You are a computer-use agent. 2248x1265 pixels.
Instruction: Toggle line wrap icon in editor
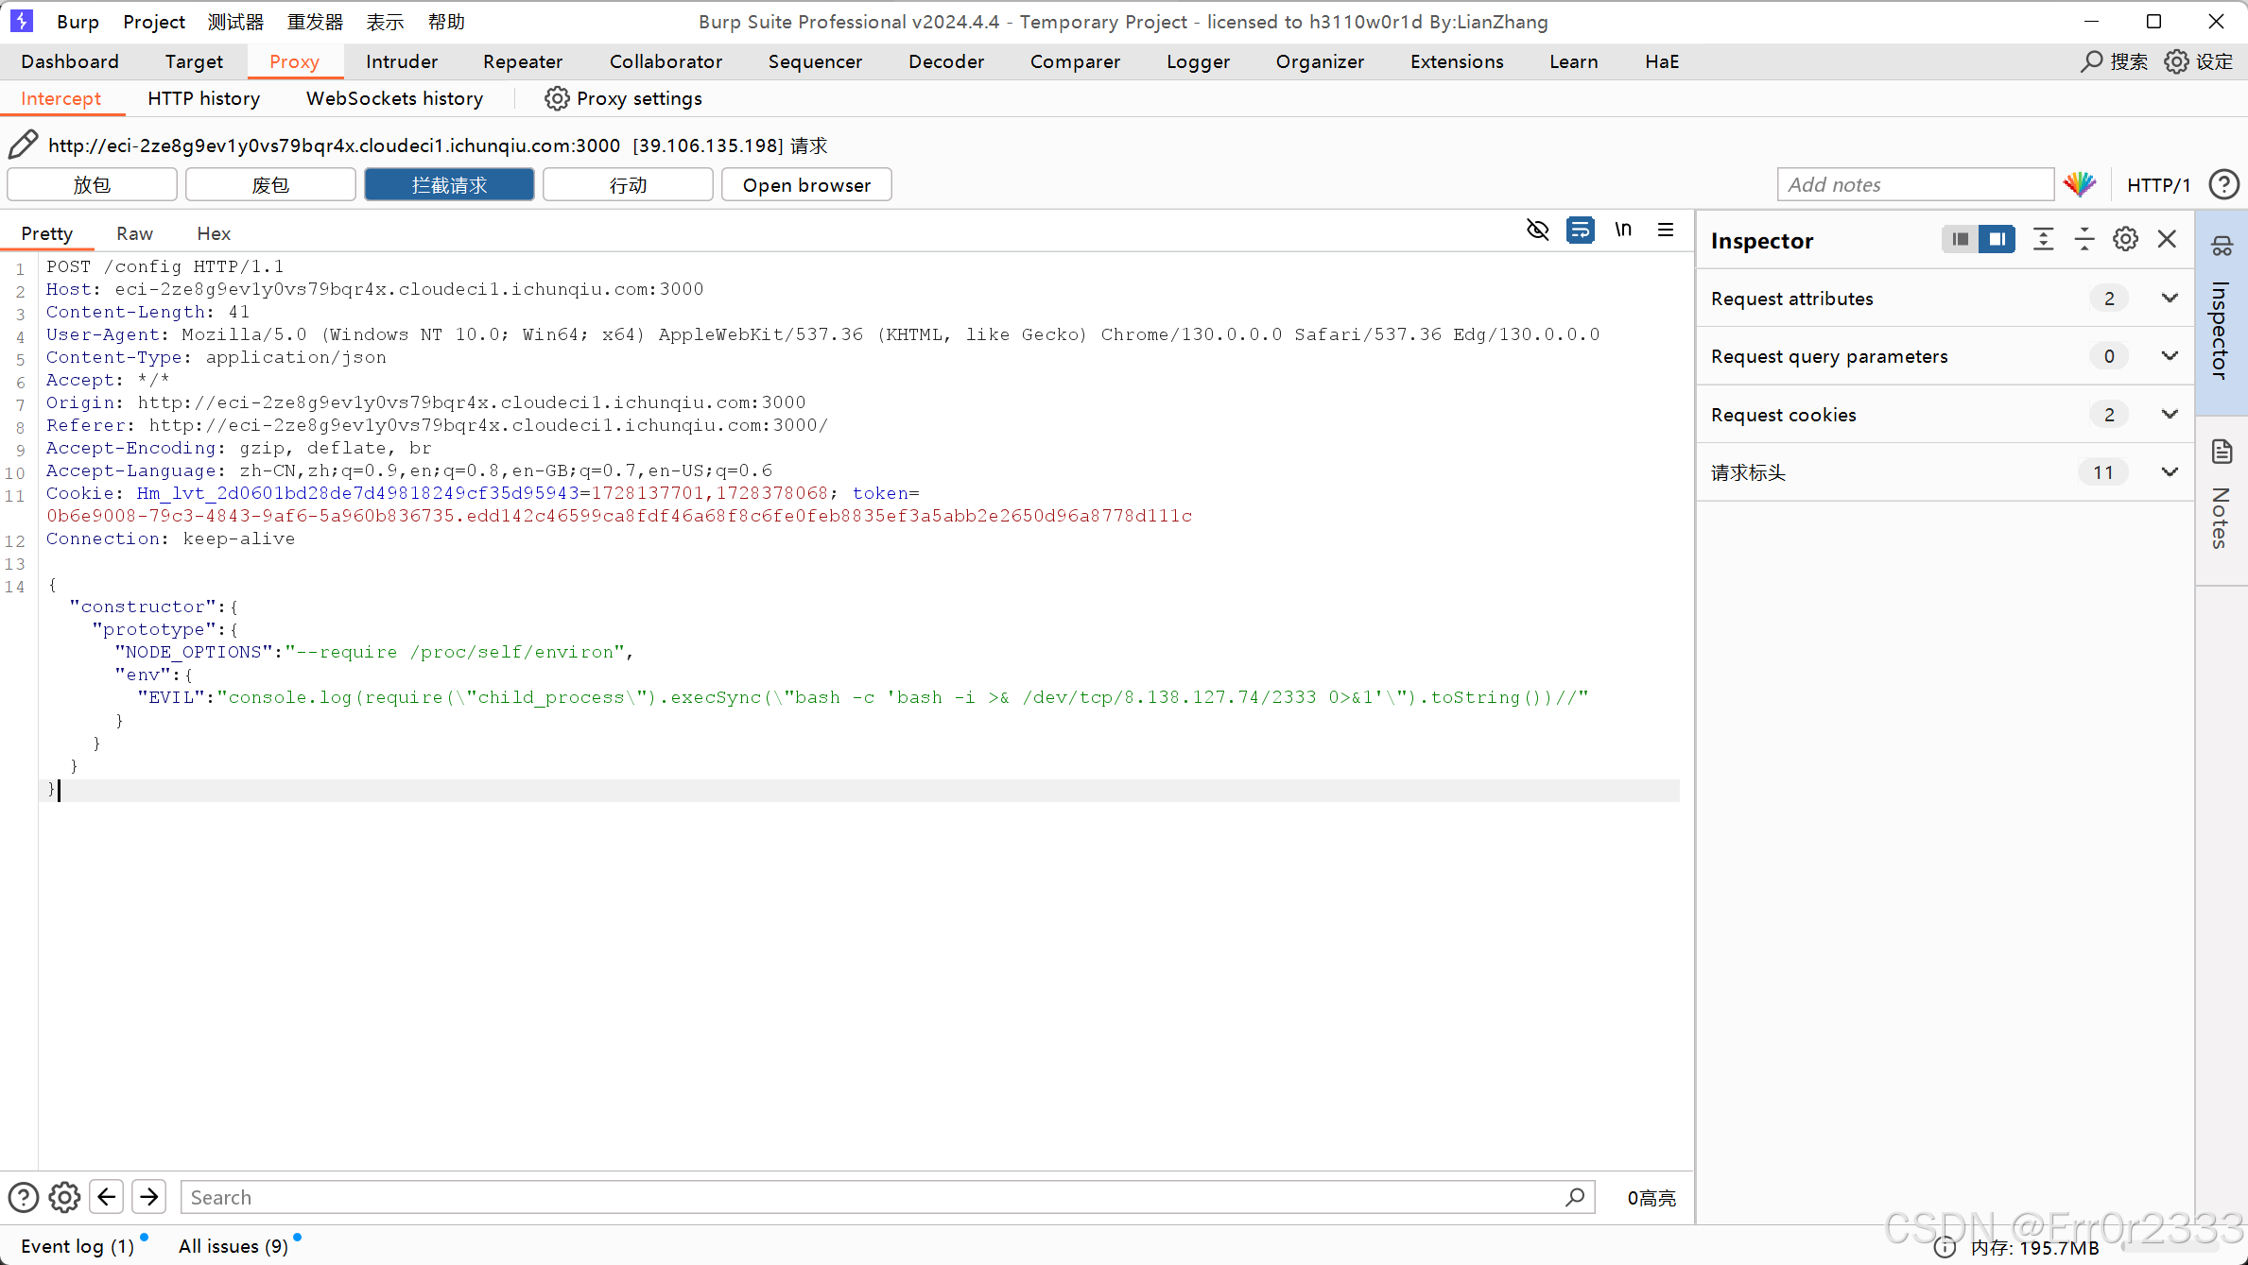1580,230
